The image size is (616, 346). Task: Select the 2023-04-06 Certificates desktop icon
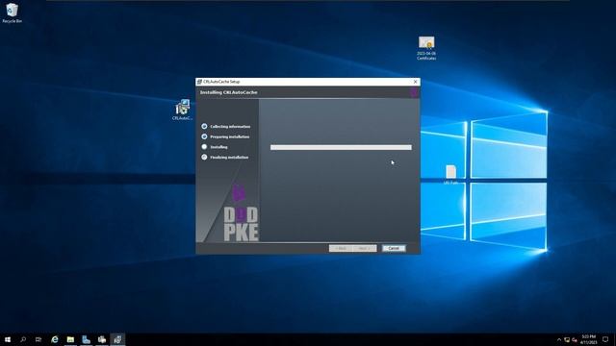click(426, 48)
